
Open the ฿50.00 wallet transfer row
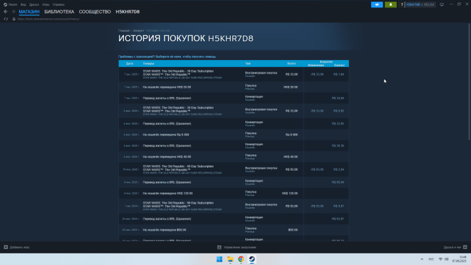pos(234,230)
